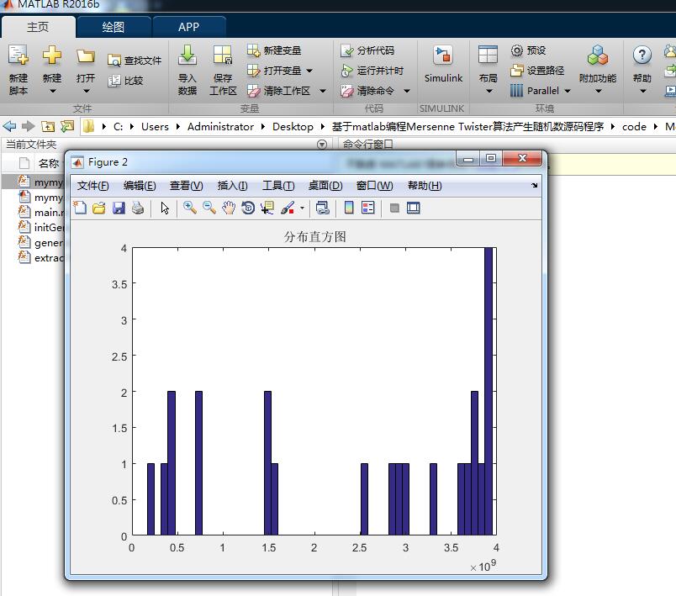This screenshot has height=596, width=676.
Task: Open the File (文件) menu in Figure 2
Action: tap(92, 186)
